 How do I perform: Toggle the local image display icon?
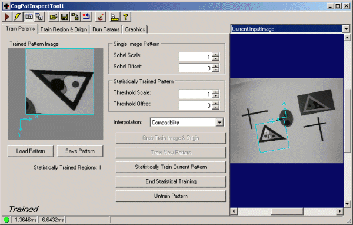click(x=29, y=17)
